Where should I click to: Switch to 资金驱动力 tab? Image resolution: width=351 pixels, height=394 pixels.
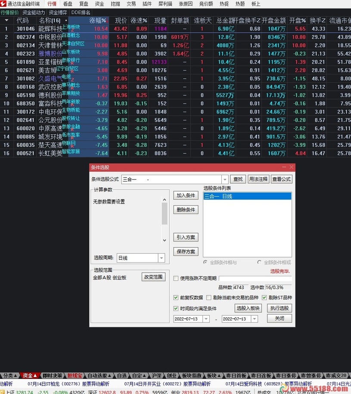pyautogui.click(x=34, y=12)
